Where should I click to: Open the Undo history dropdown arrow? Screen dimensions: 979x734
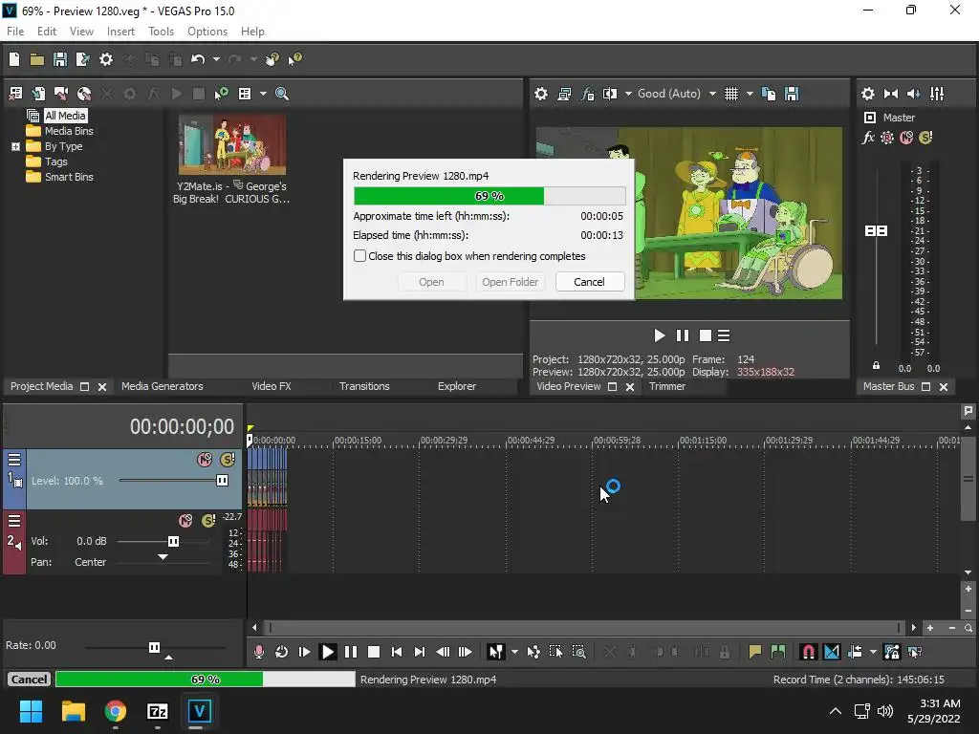point(216,59)
